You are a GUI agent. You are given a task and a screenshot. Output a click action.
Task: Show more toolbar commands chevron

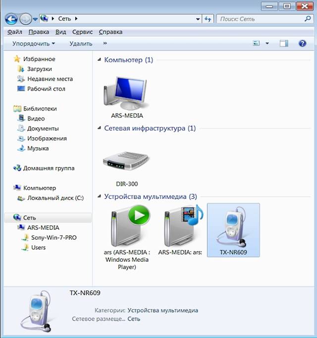[105, 44]
